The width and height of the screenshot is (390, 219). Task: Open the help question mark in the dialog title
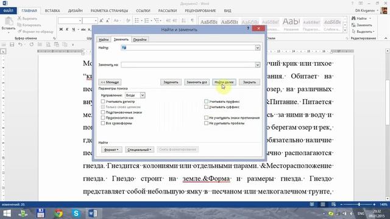248,29
